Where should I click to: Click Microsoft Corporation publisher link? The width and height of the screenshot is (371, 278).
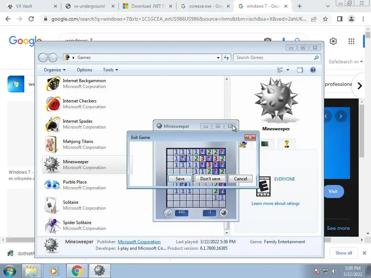click(x=139, y=241)
